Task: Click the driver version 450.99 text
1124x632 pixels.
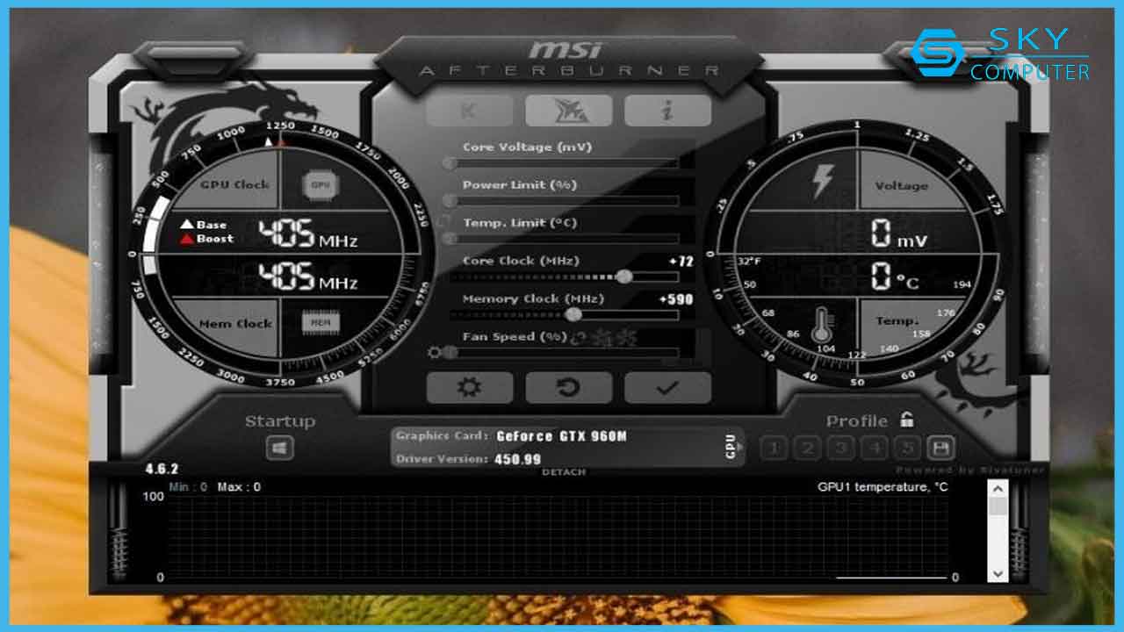Action: point(518,459)
